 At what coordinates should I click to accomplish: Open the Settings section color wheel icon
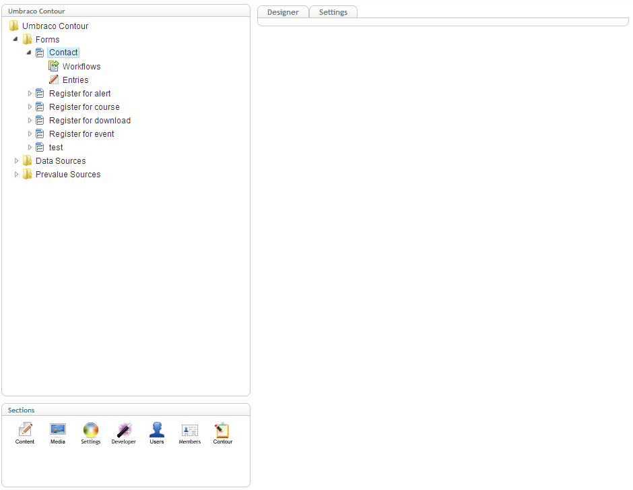(x=90, y=429)
